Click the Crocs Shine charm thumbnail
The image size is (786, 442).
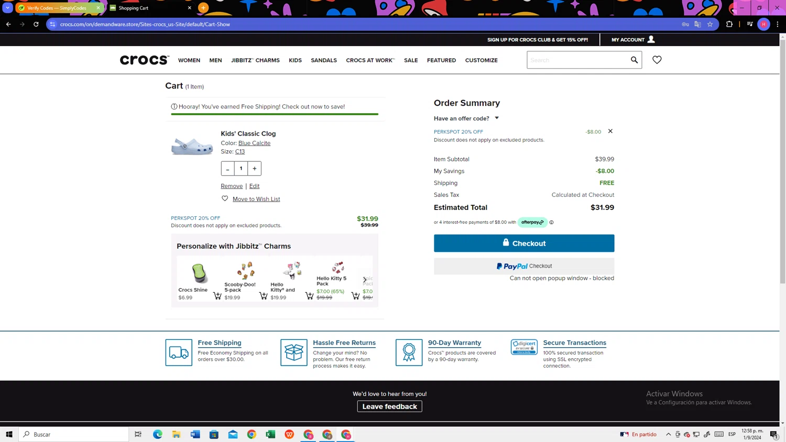tap(199, 273)
